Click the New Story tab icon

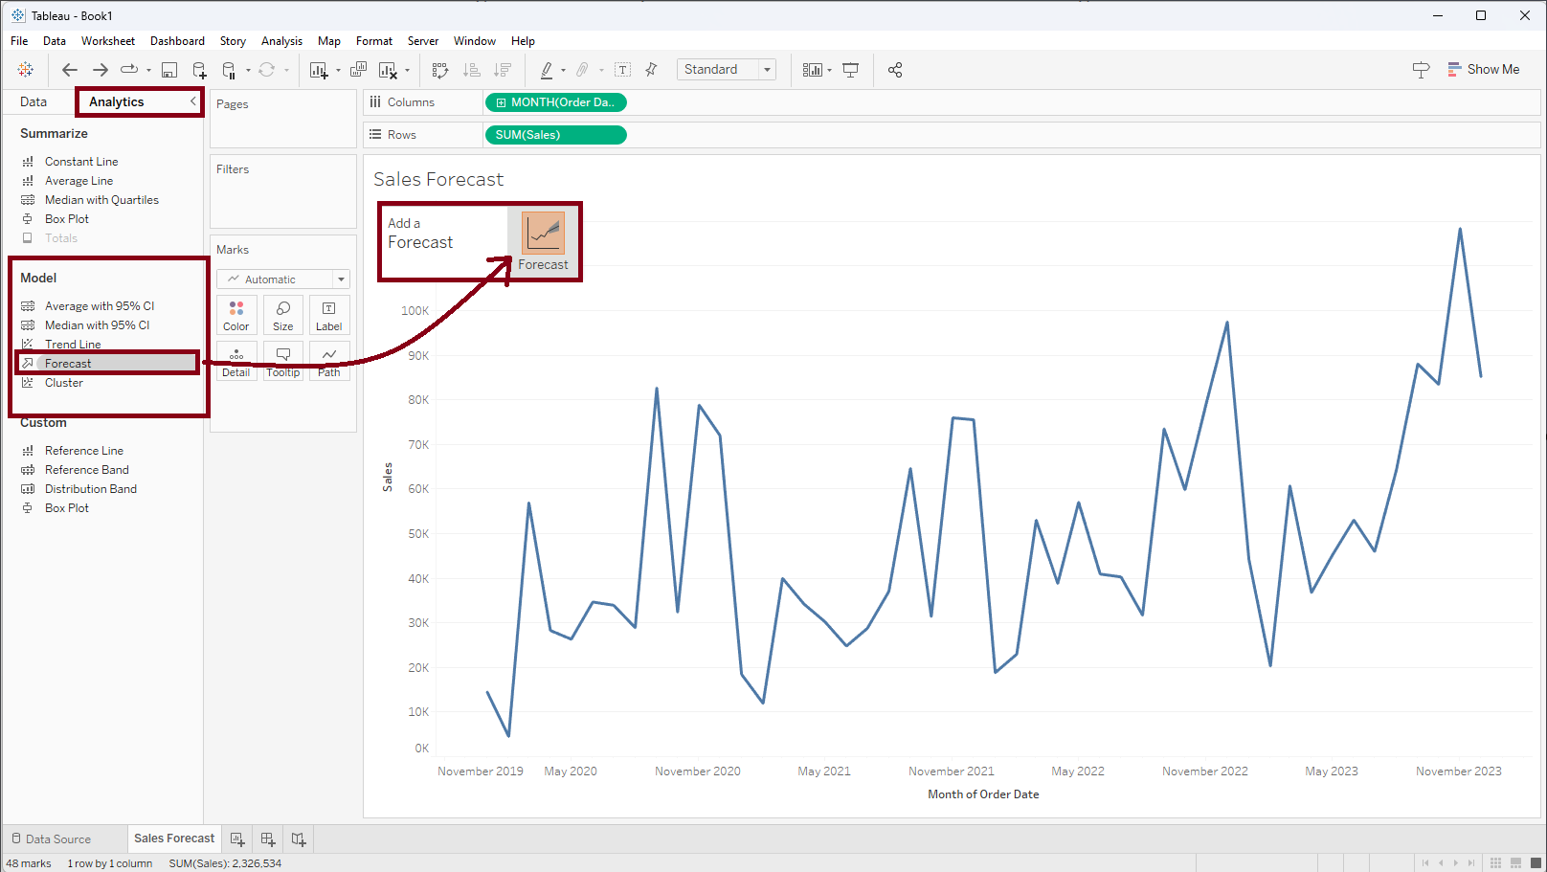pos(299,839)
